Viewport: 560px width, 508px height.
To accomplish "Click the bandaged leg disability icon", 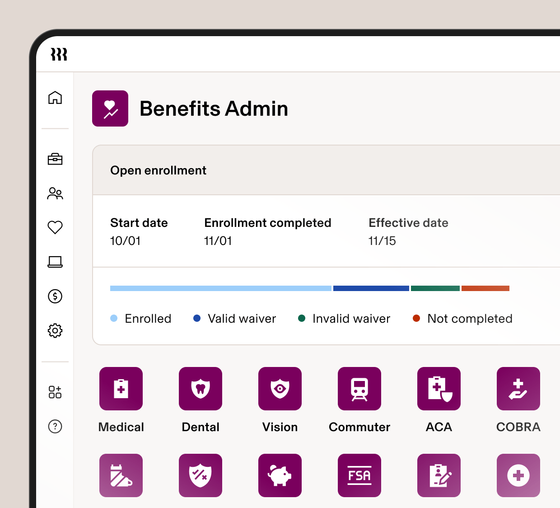I will (121, 475).
